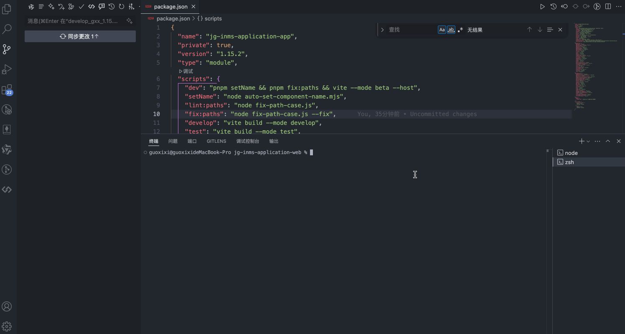Toggle Match Case (Aa) in find widget
Screen dimensions: 625x334
coord(442,30)
